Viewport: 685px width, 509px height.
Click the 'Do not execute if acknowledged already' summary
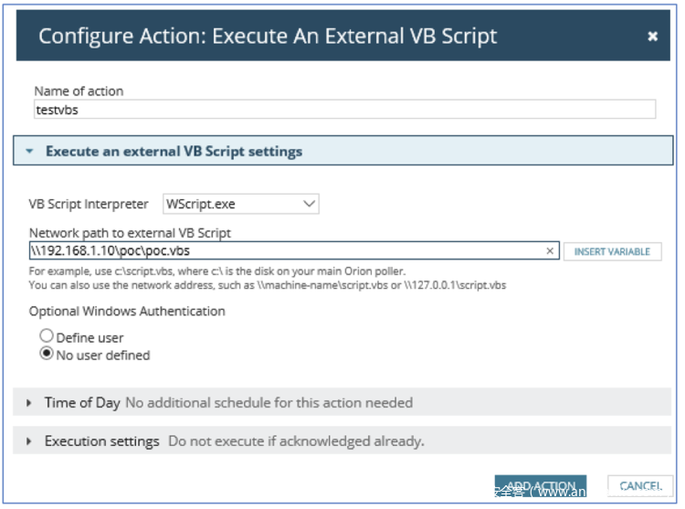[x=296, y=441]
